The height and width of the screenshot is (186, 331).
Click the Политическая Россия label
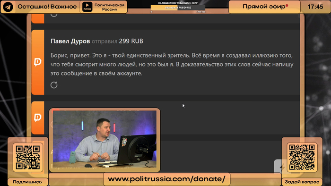(x=109, y=7)
